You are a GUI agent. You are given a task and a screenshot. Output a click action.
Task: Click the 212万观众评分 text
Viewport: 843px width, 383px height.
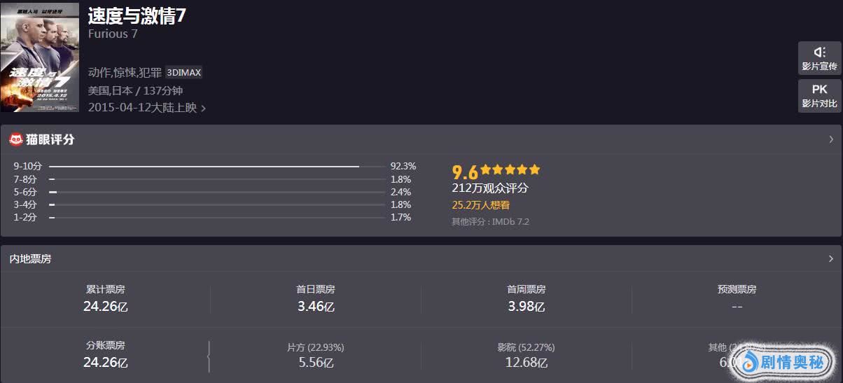point(489,188)
